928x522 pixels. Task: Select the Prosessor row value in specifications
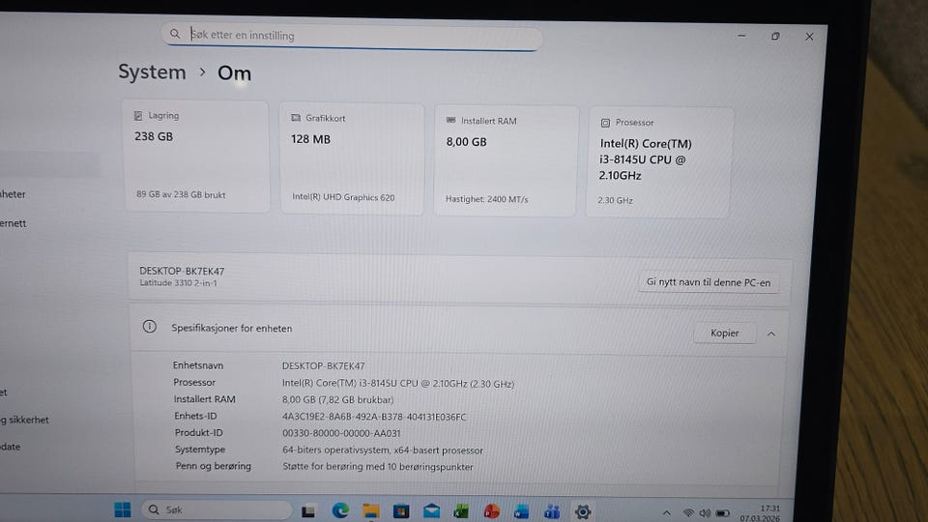398,384
